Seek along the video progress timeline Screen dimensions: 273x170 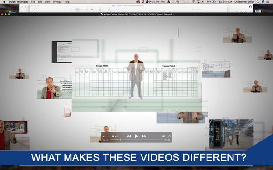136,140
